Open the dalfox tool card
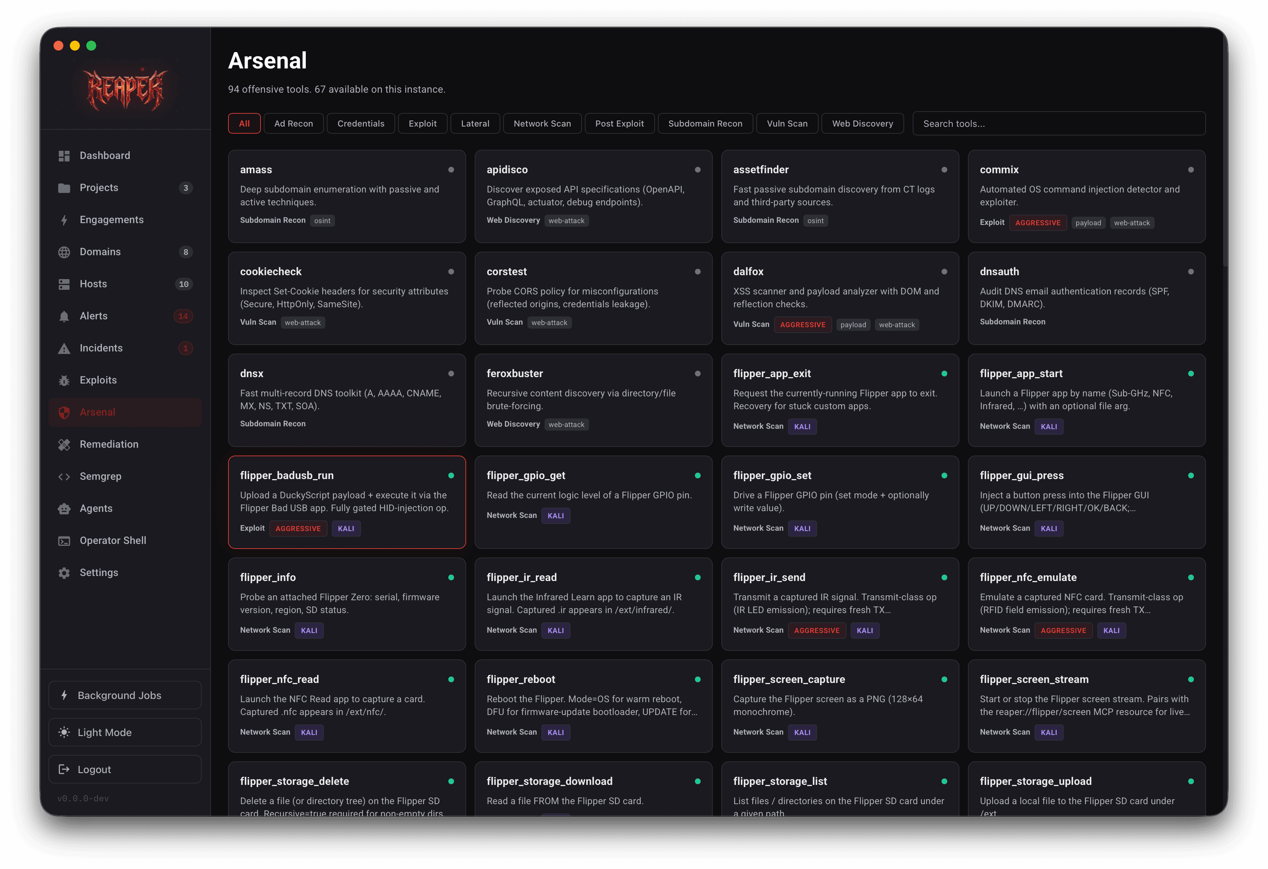 (x=840, y=298)
